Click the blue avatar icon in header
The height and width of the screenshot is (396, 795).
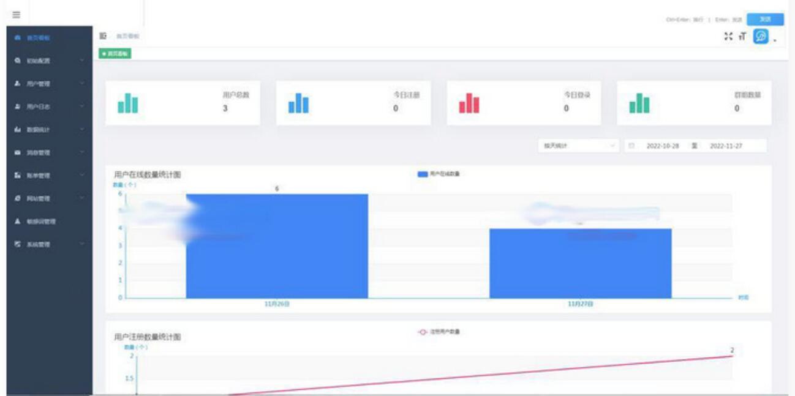[761, 37]
